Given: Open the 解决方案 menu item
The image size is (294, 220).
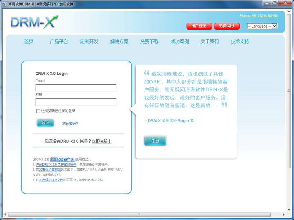Looking at the screenshot, I should point(119,41).
